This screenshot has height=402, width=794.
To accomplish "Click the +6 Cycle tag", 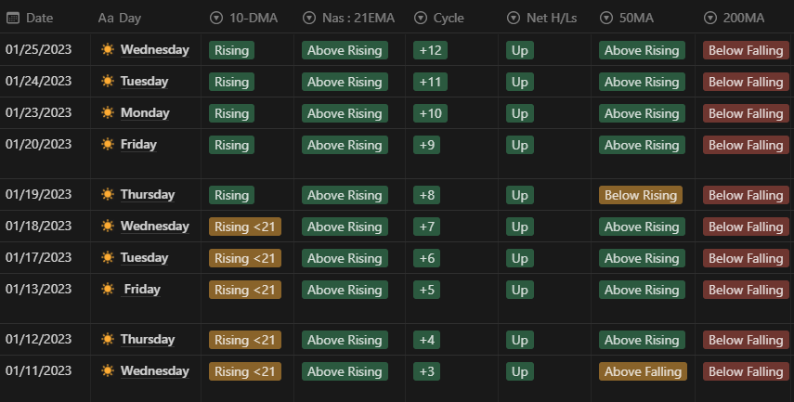I will (427, 258).
